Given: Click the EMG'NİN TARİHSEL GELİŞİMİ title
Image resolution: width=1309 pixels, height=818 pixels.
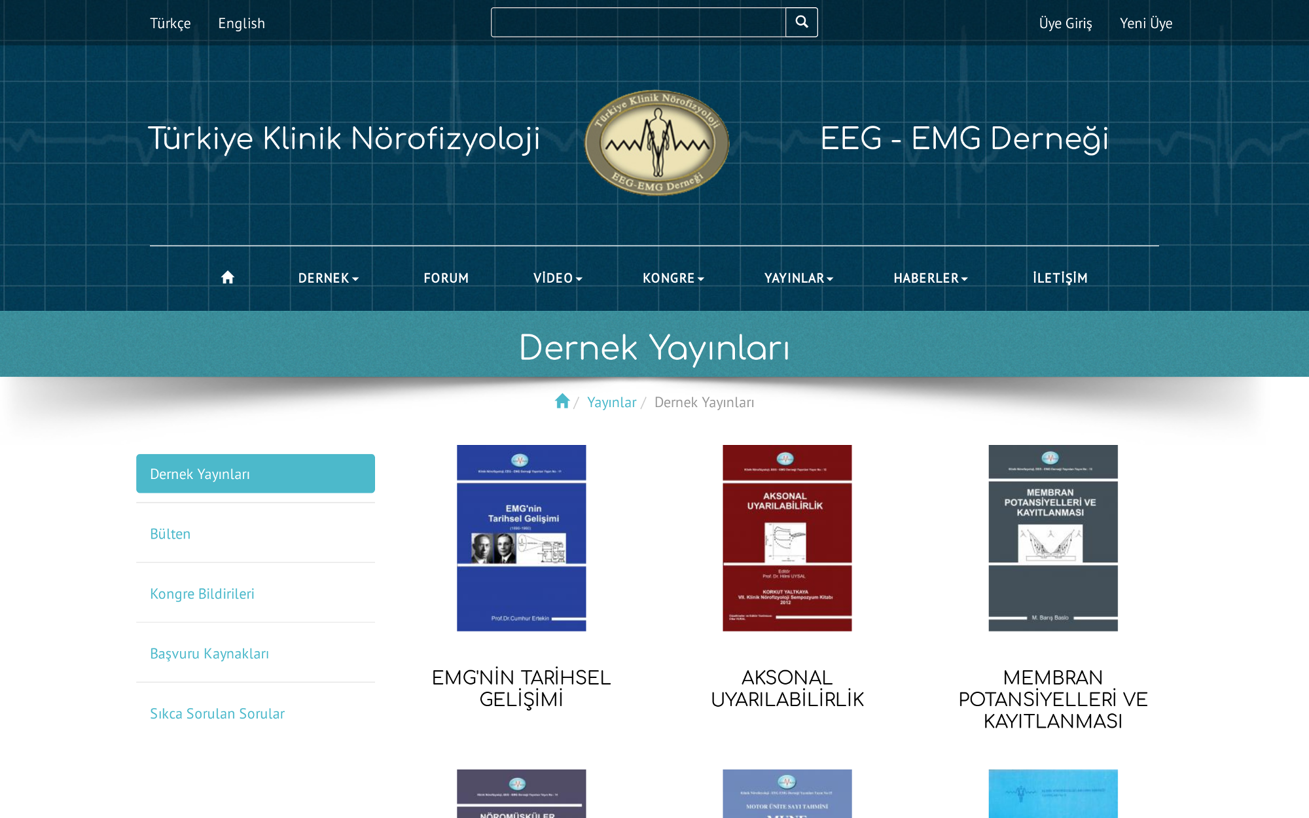Looking at the screenshot, I should [x=521, y=688].
